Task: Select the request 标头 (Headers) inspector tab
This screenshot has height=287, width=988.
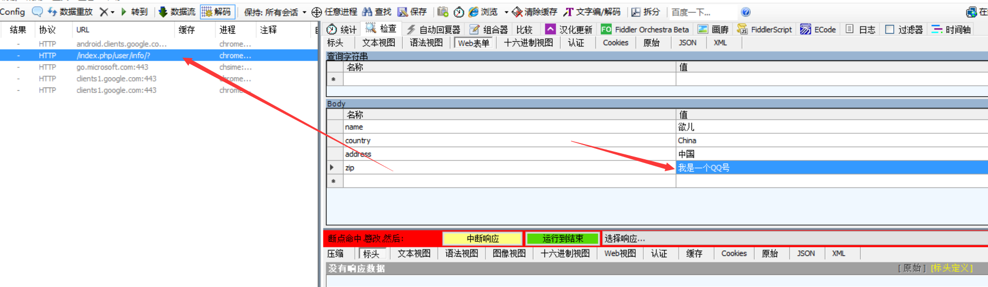Action: (x=335, y=42)
